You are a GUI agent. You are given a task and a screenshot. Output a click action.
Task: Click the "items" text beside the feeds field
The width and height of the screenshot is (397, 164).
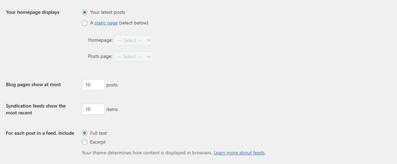tap(112, 109)
